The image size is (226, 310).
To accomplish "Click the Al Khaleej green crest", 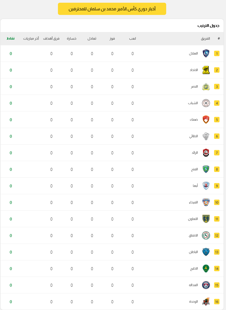I will 206,269.
